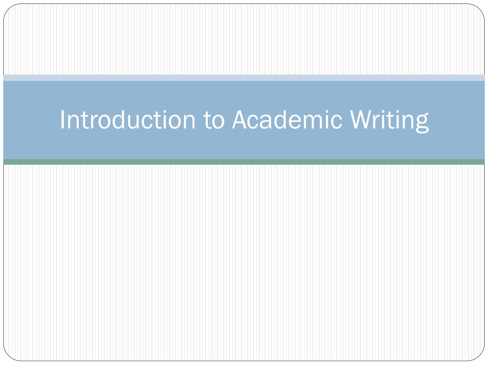
Task: Click the top-right rounded corner of the slide
Action: click(479, 9)
